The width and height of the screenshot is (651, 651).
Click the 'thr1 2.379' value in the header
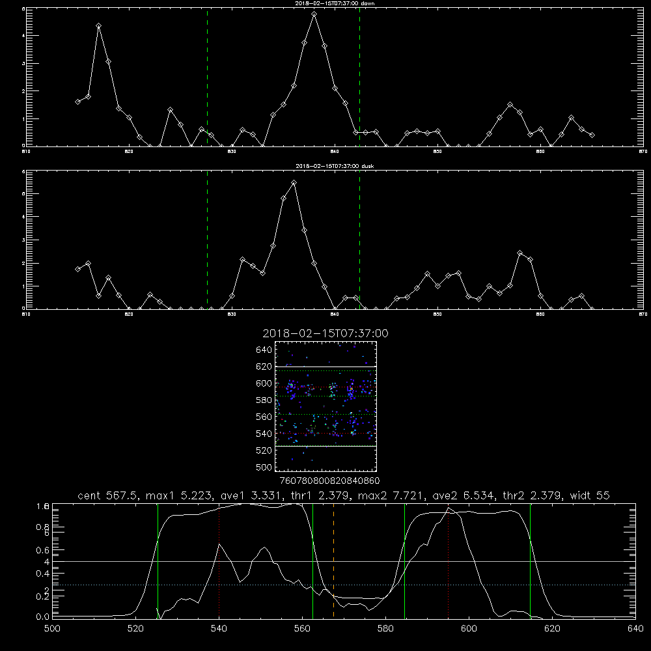(320, 495)
